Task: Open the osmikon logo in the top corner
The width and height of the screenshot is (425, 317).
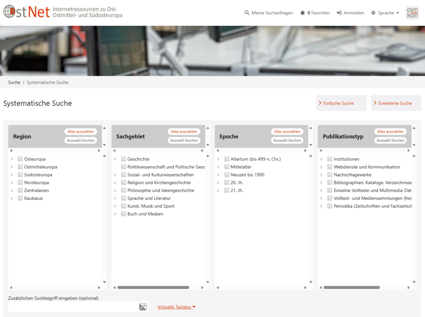Action: point(412,13)
